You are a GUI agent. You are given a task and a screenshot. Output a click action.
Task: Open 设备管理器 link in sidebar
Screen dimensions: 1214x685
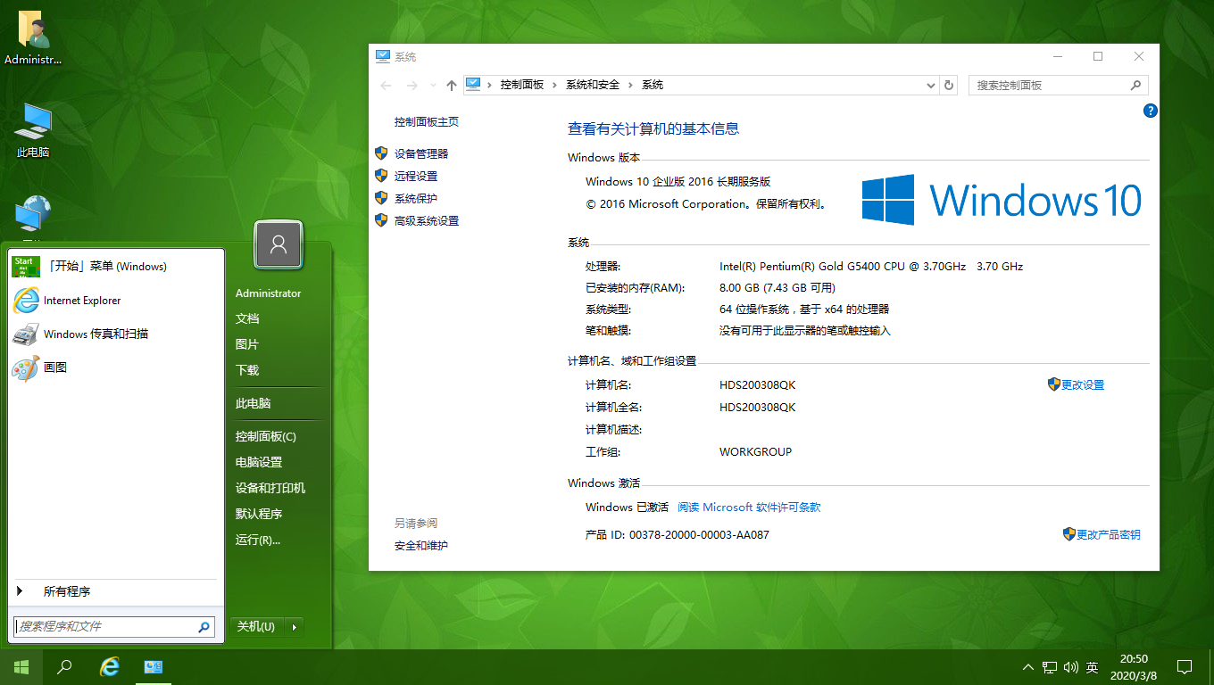click(421, 153)
